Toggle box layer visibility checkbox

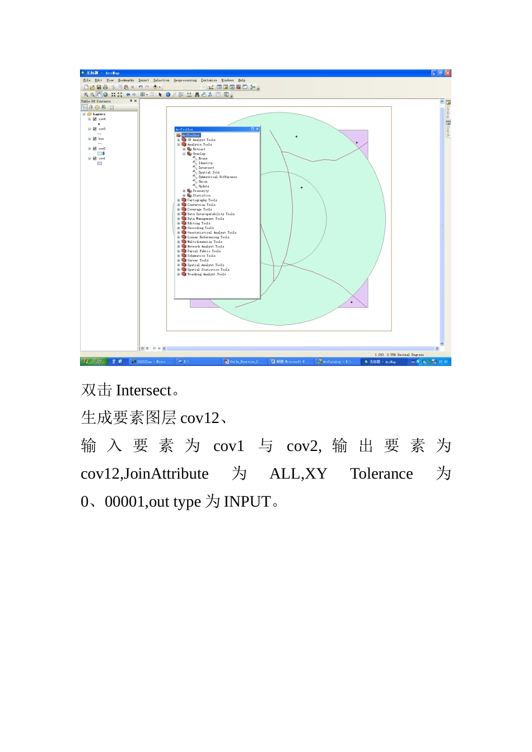pos(95,139)
